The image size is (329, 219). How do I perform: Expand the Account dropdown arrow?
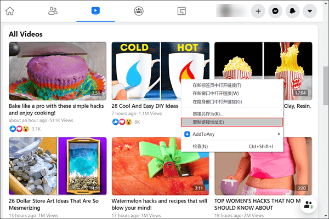313,11
